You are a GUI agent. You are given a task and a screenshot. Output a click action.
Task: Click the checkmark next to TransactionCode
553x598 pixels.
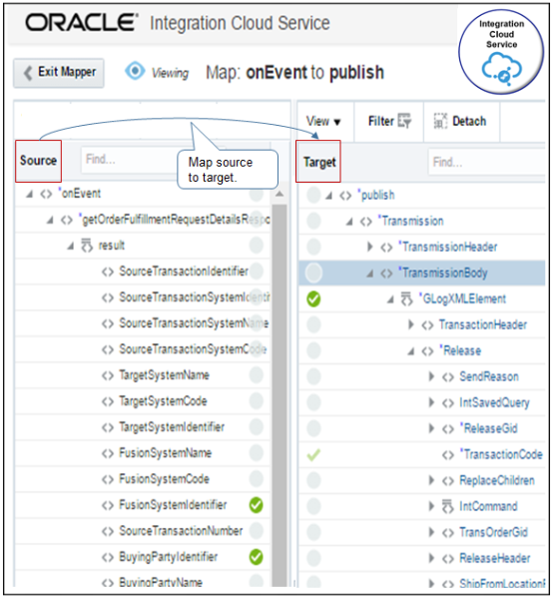pos(313,454)
